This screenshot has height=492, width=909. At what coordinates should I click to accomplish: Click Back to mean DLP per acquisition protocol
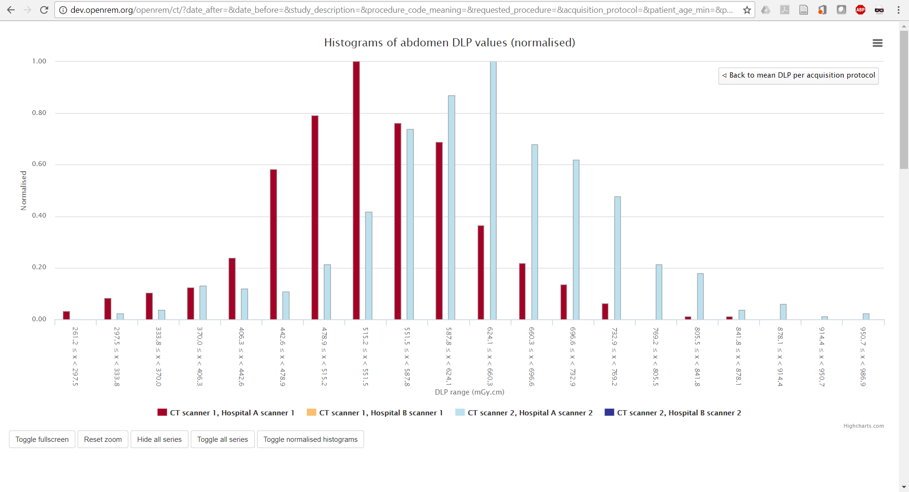(x=798, y=76)
